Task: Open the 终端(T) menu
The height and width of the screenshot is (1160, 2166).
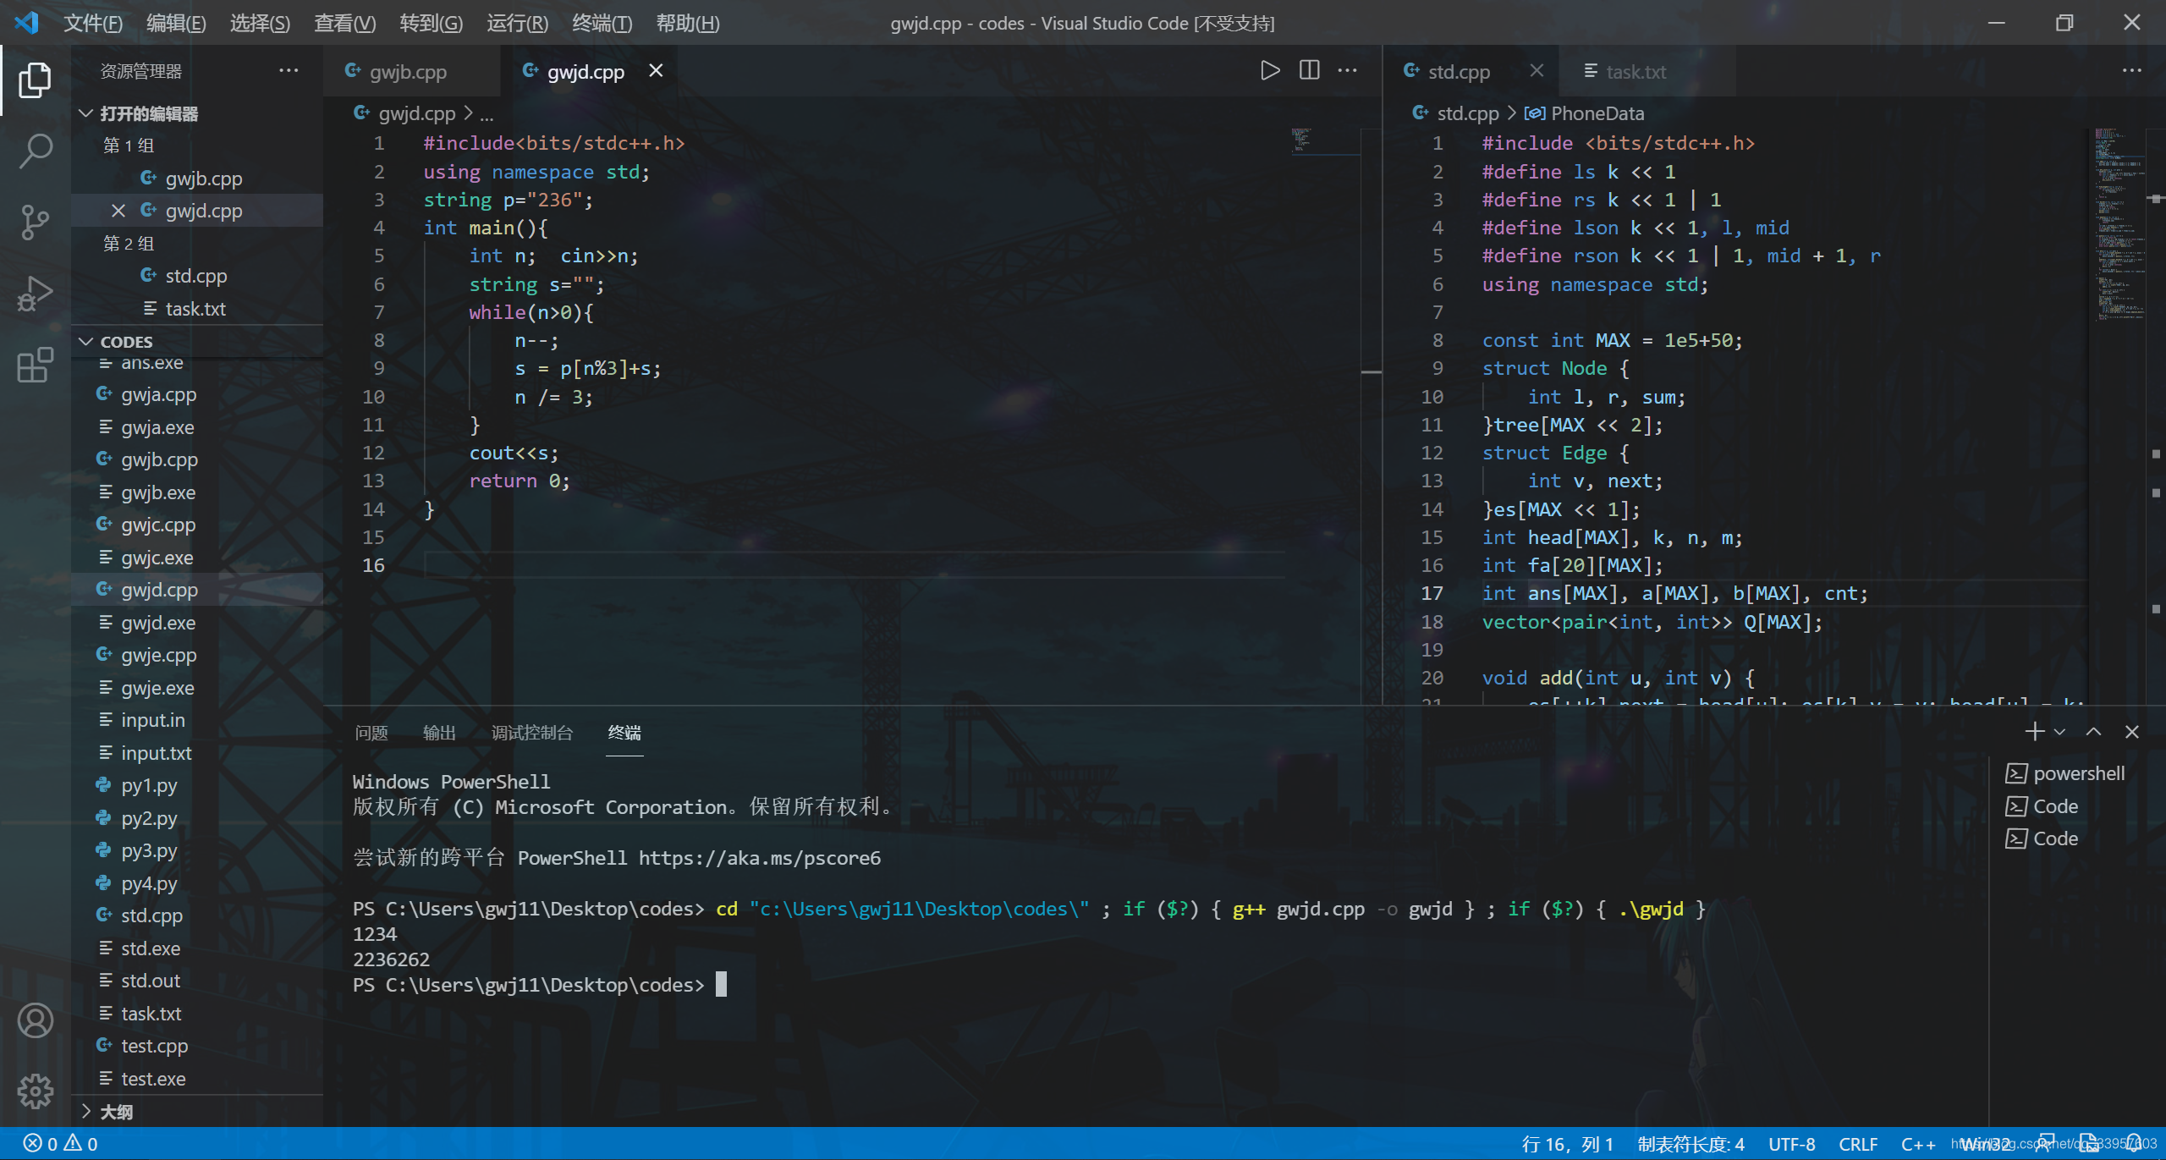Action: [x=602, y=23]
